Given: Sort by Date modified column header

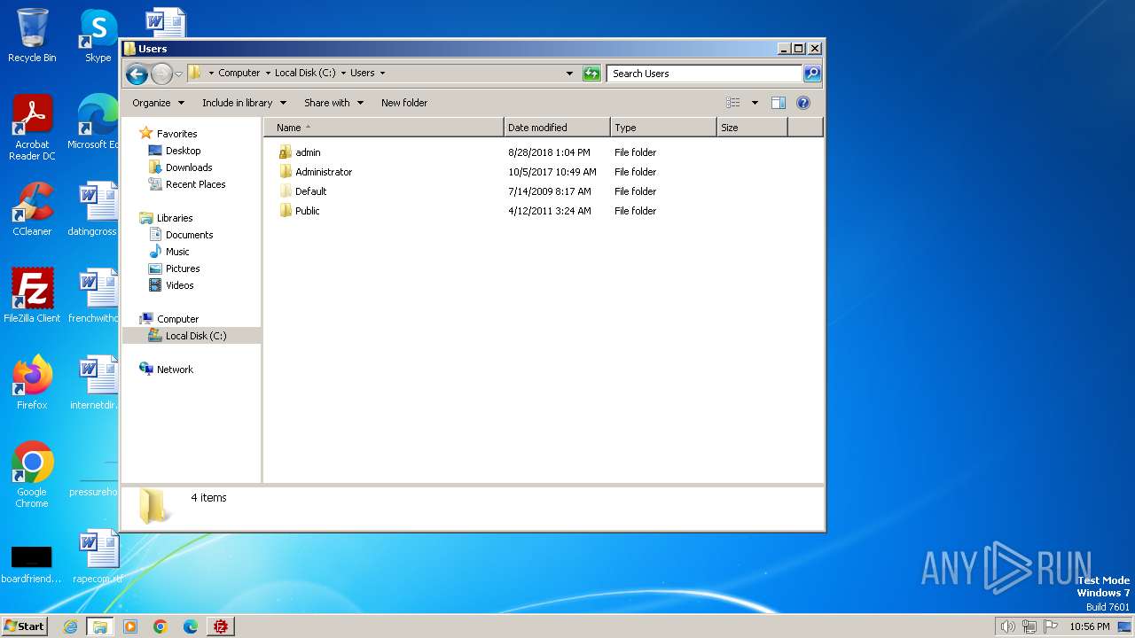Looking at the screenshot, I should [x=557, y=128].
